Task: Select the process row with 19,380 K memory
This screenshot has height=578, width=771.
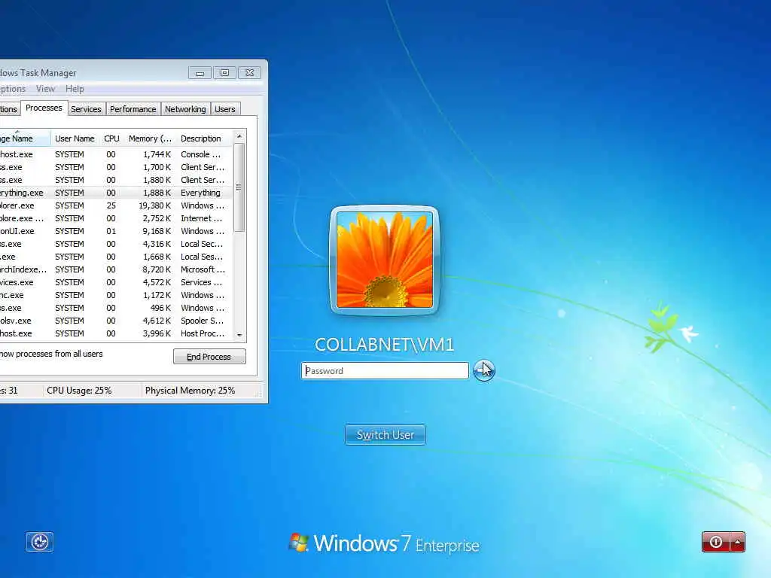Action: click(116, 205)
